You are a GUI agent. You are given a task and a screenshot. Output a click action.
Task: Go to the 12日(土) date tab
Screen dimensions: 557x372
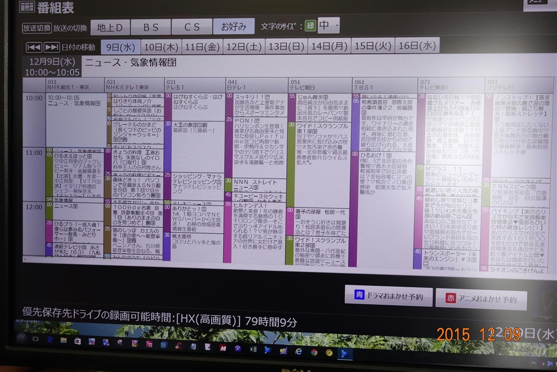coord(244,46)
